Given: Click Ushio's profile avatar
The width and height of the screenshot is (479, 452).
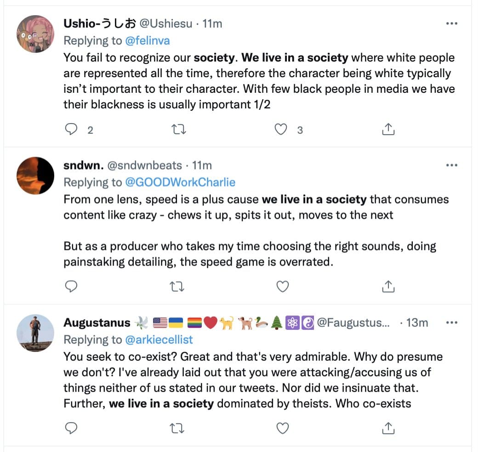Looking at the screenshot, I should 35,34.
